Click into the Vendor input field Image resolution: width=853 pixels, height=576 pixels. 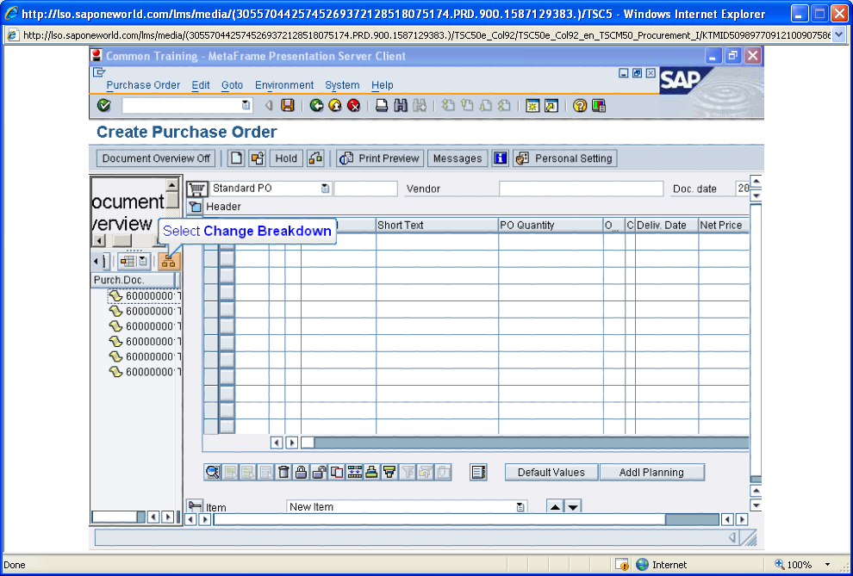click(x=581, y=189)
